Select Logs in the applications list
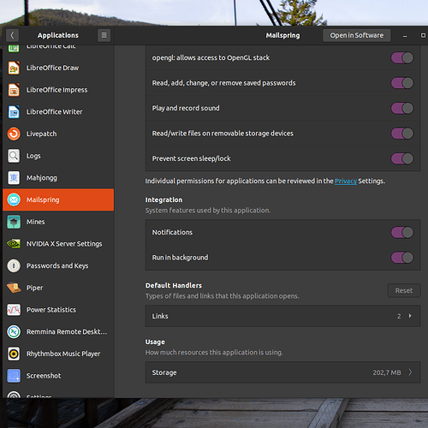Screen dimensions: 428x428 [58, 156]
